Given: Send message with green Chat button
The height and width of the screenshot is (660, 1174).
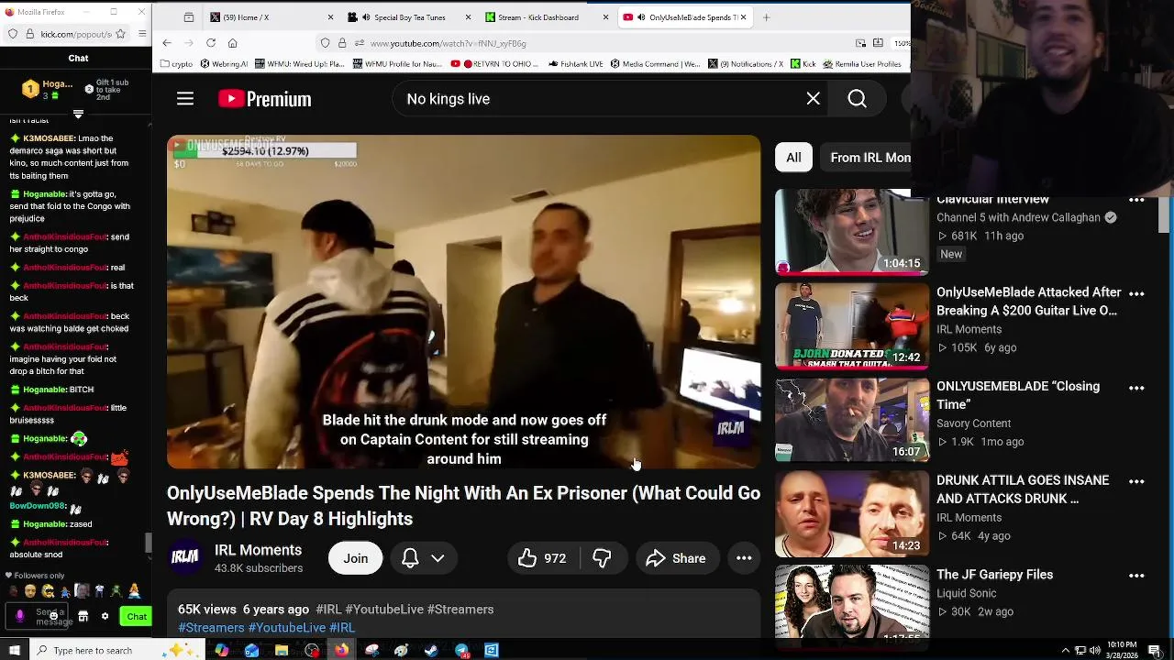Looking at the screenshot, I should [x=136, y=617].
